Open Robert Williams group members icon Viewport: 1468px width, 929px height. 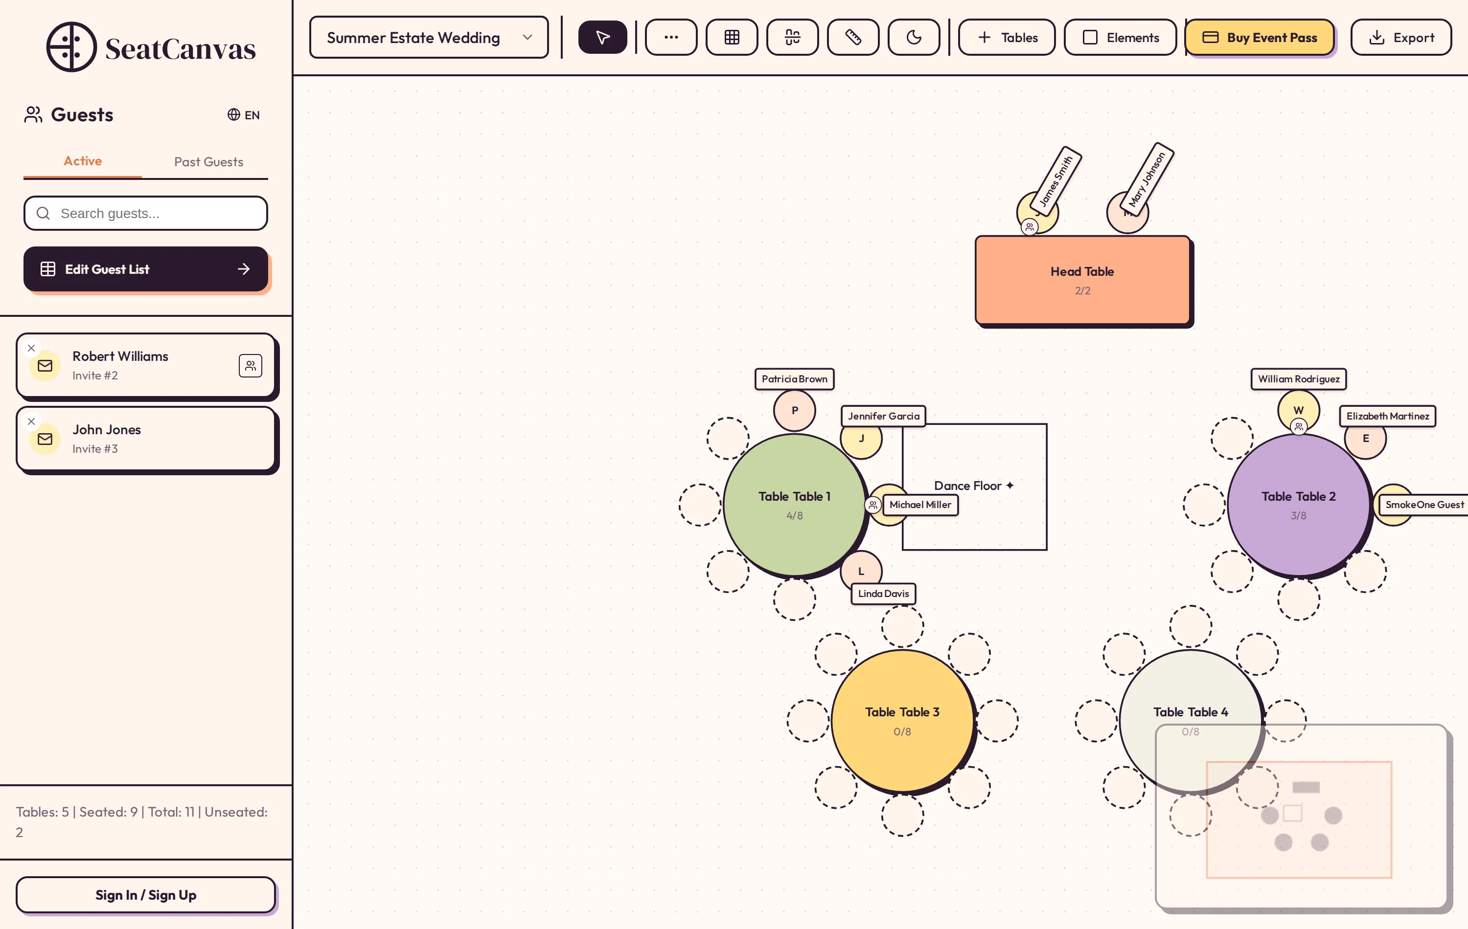[250, 366]
